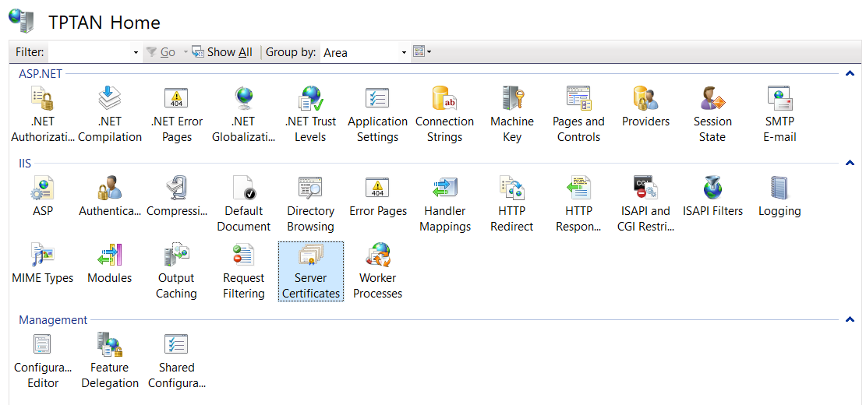Collapse the ASP.NET group section
Image resolution: width=866 pixels, height=405 pixels.
click(x=850, y=74)
